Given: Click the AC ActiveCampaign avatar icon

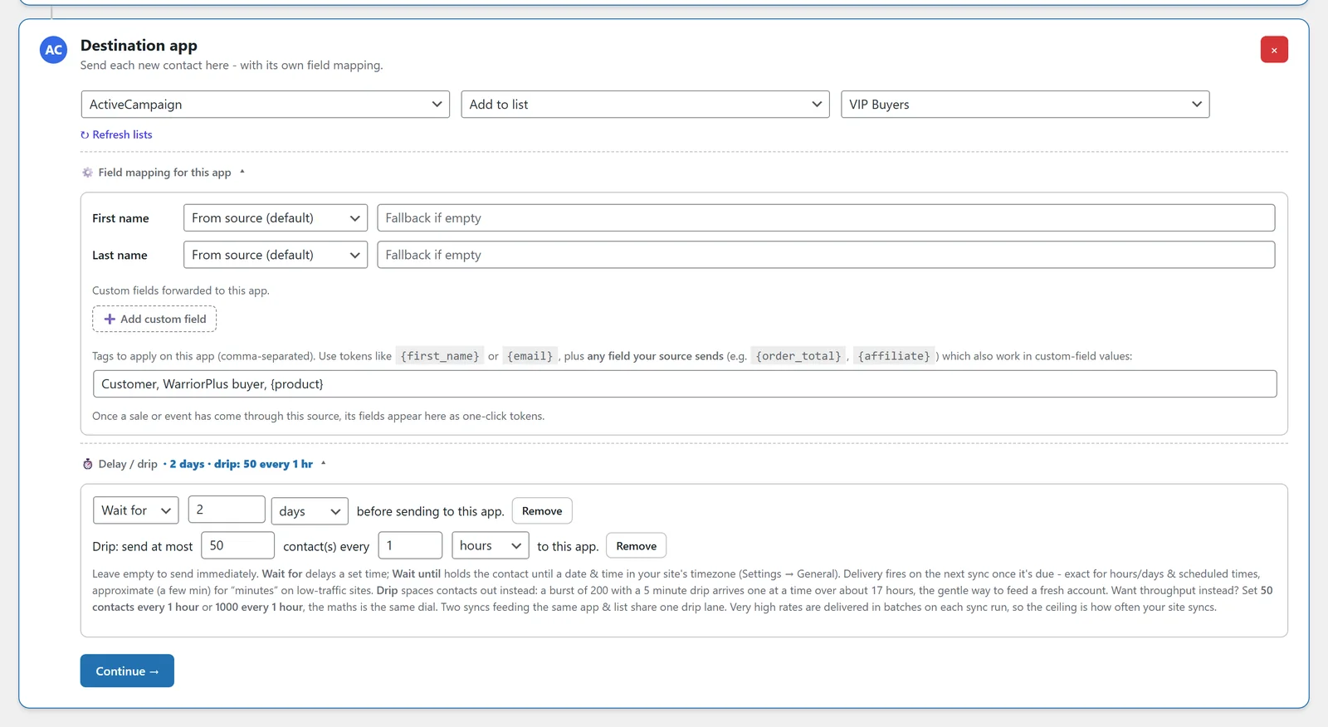Looking at the screenshot, I should [53, 50].
